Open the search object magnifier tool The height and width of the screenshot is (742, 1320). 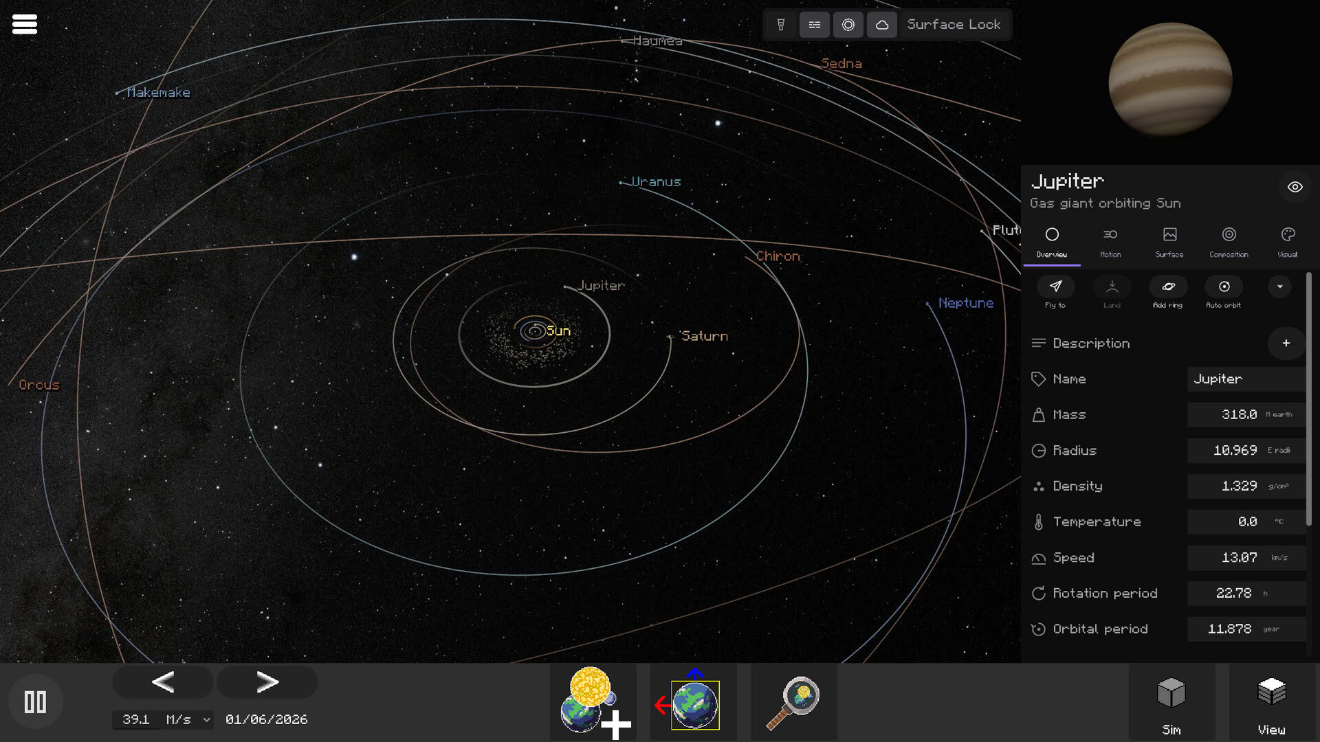point(793,702)
